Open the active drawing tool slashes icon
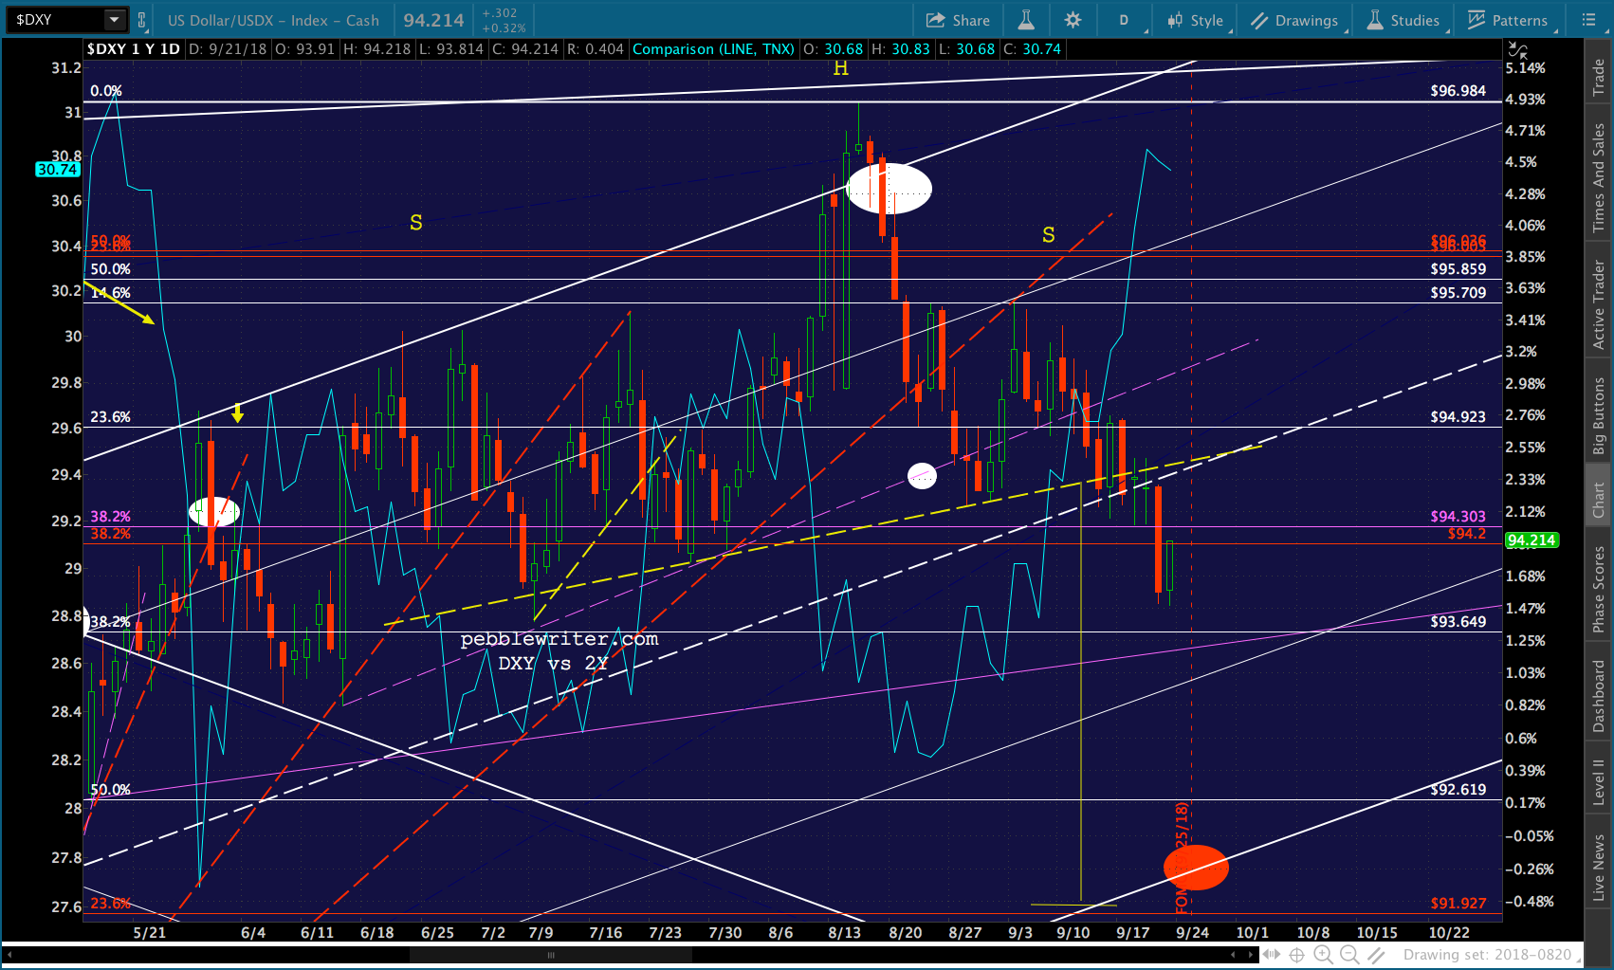The image size is (1614, 970). point(1376,955)
